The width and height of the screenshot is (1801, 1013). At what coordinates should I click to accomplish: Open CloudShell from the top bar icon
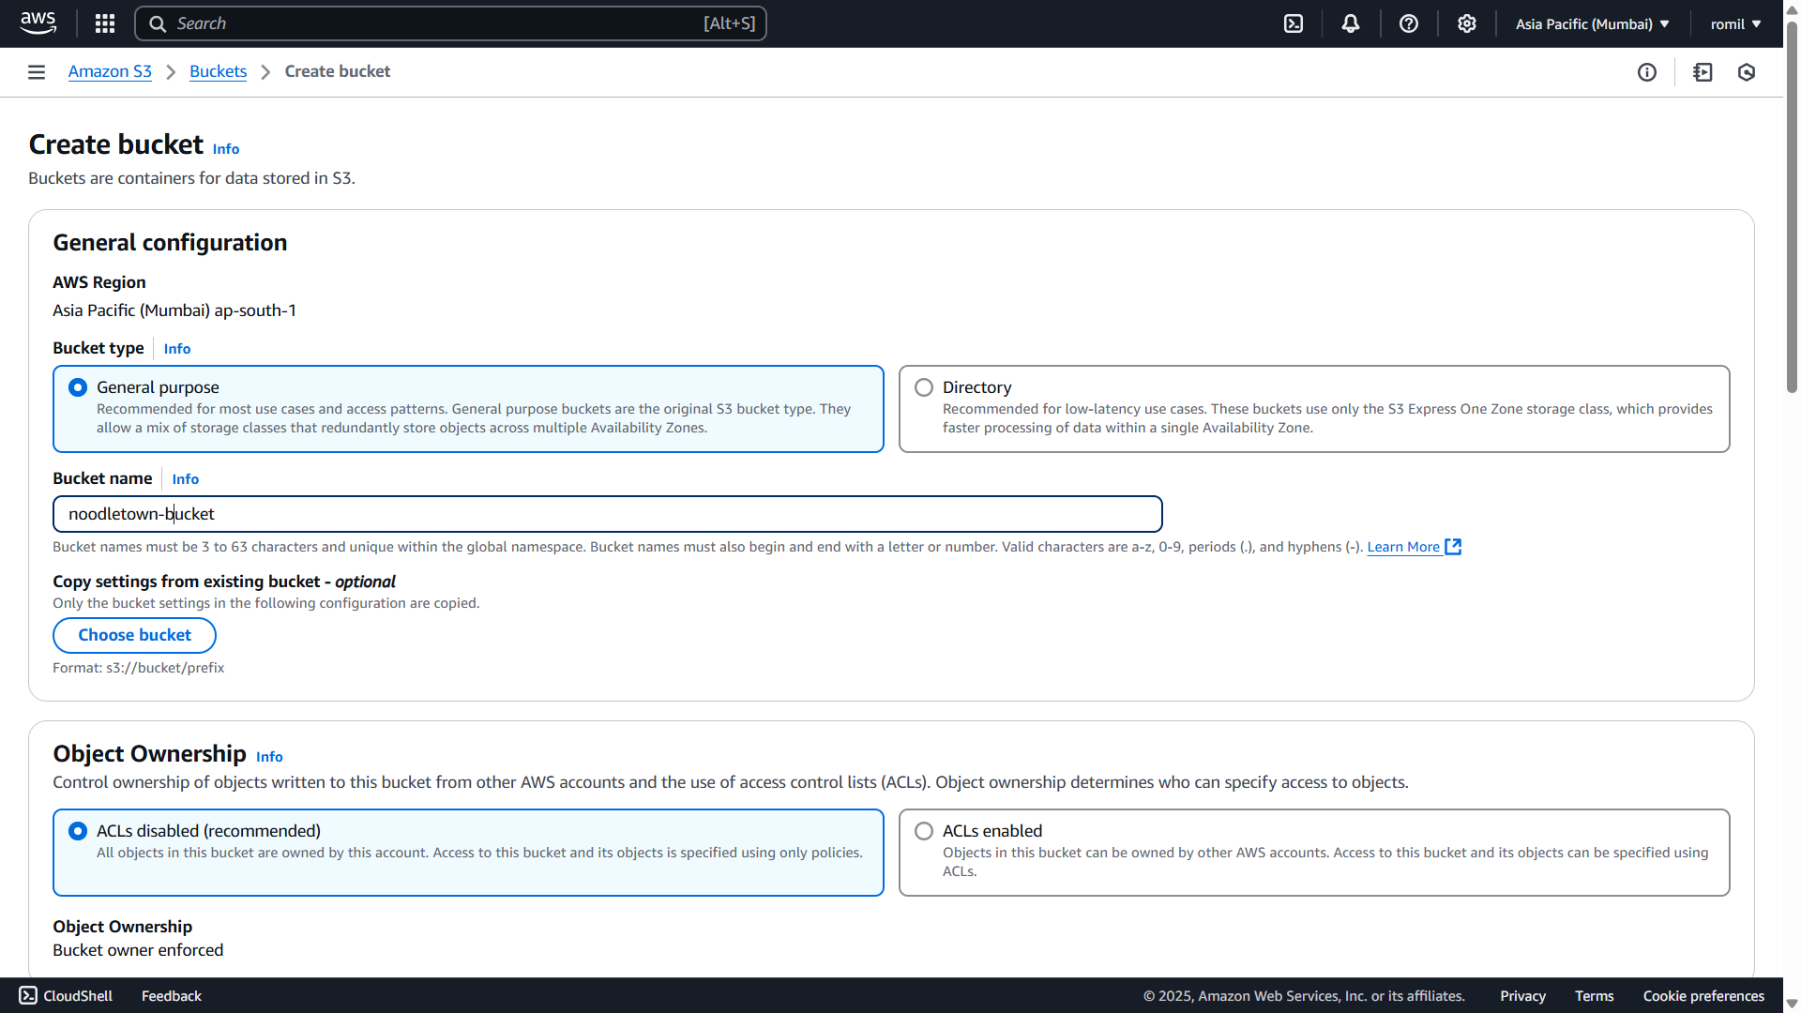tap(1294, 23)
